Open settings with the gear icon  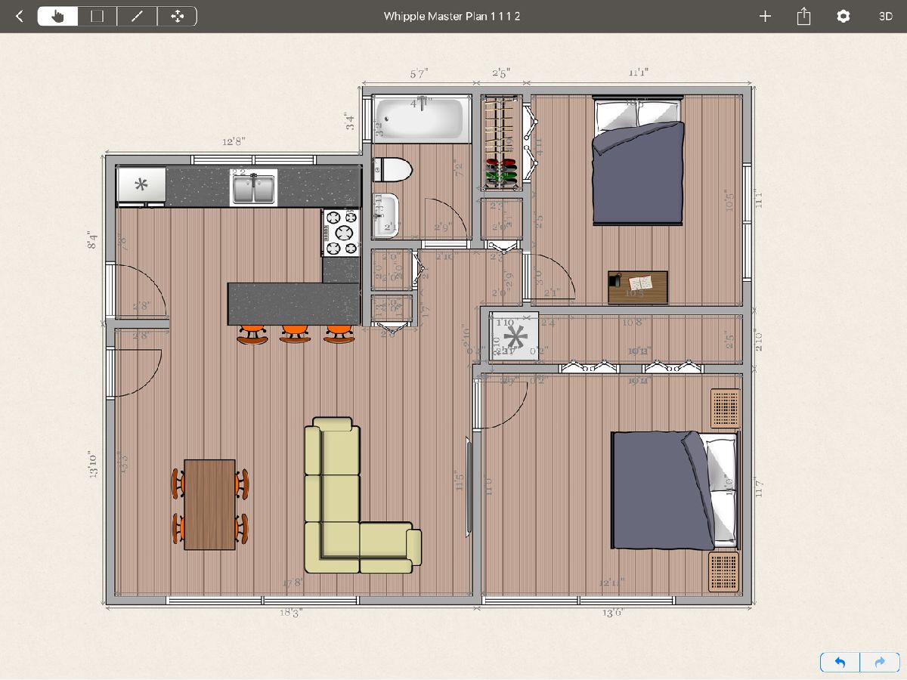tap(844, 16)
